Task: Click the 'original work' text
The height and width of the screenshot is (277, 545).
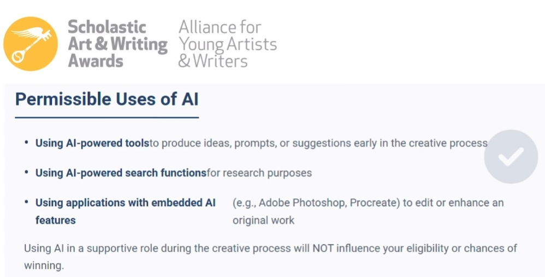Action: 263,221
